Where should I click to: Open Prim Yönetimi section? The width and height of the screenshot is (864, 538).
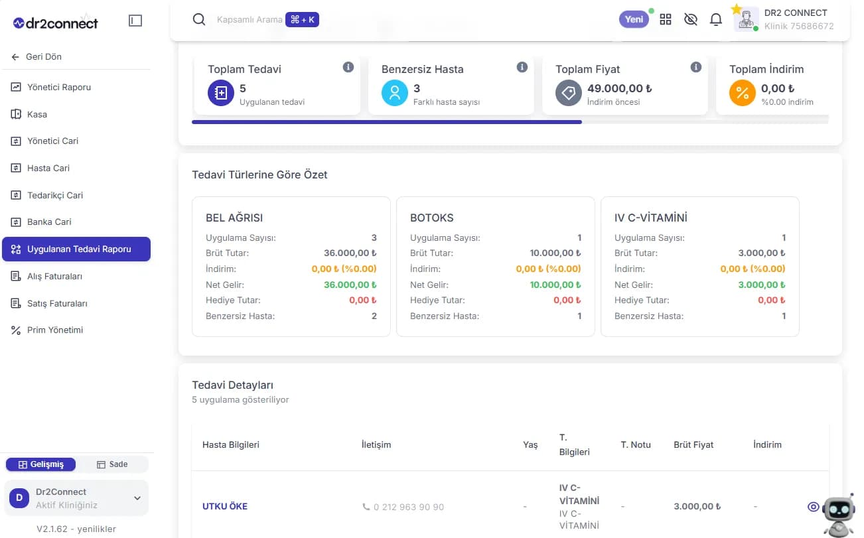76,330
